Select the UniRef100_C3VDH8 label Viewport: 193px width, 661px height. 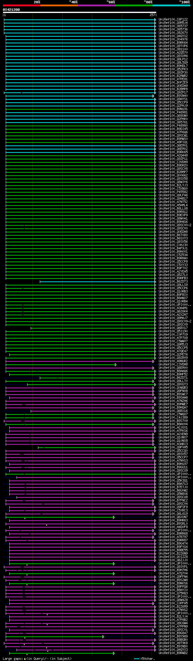(173, 364)
